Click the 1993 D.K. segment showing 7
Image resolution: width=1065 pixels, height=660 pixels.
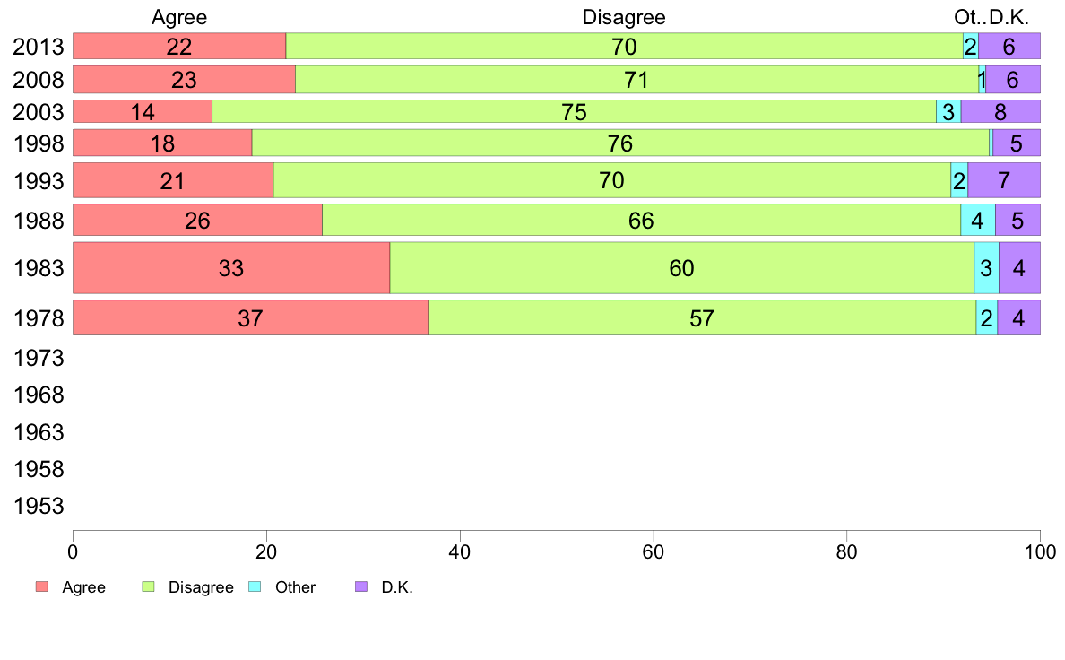point(1004,180)
